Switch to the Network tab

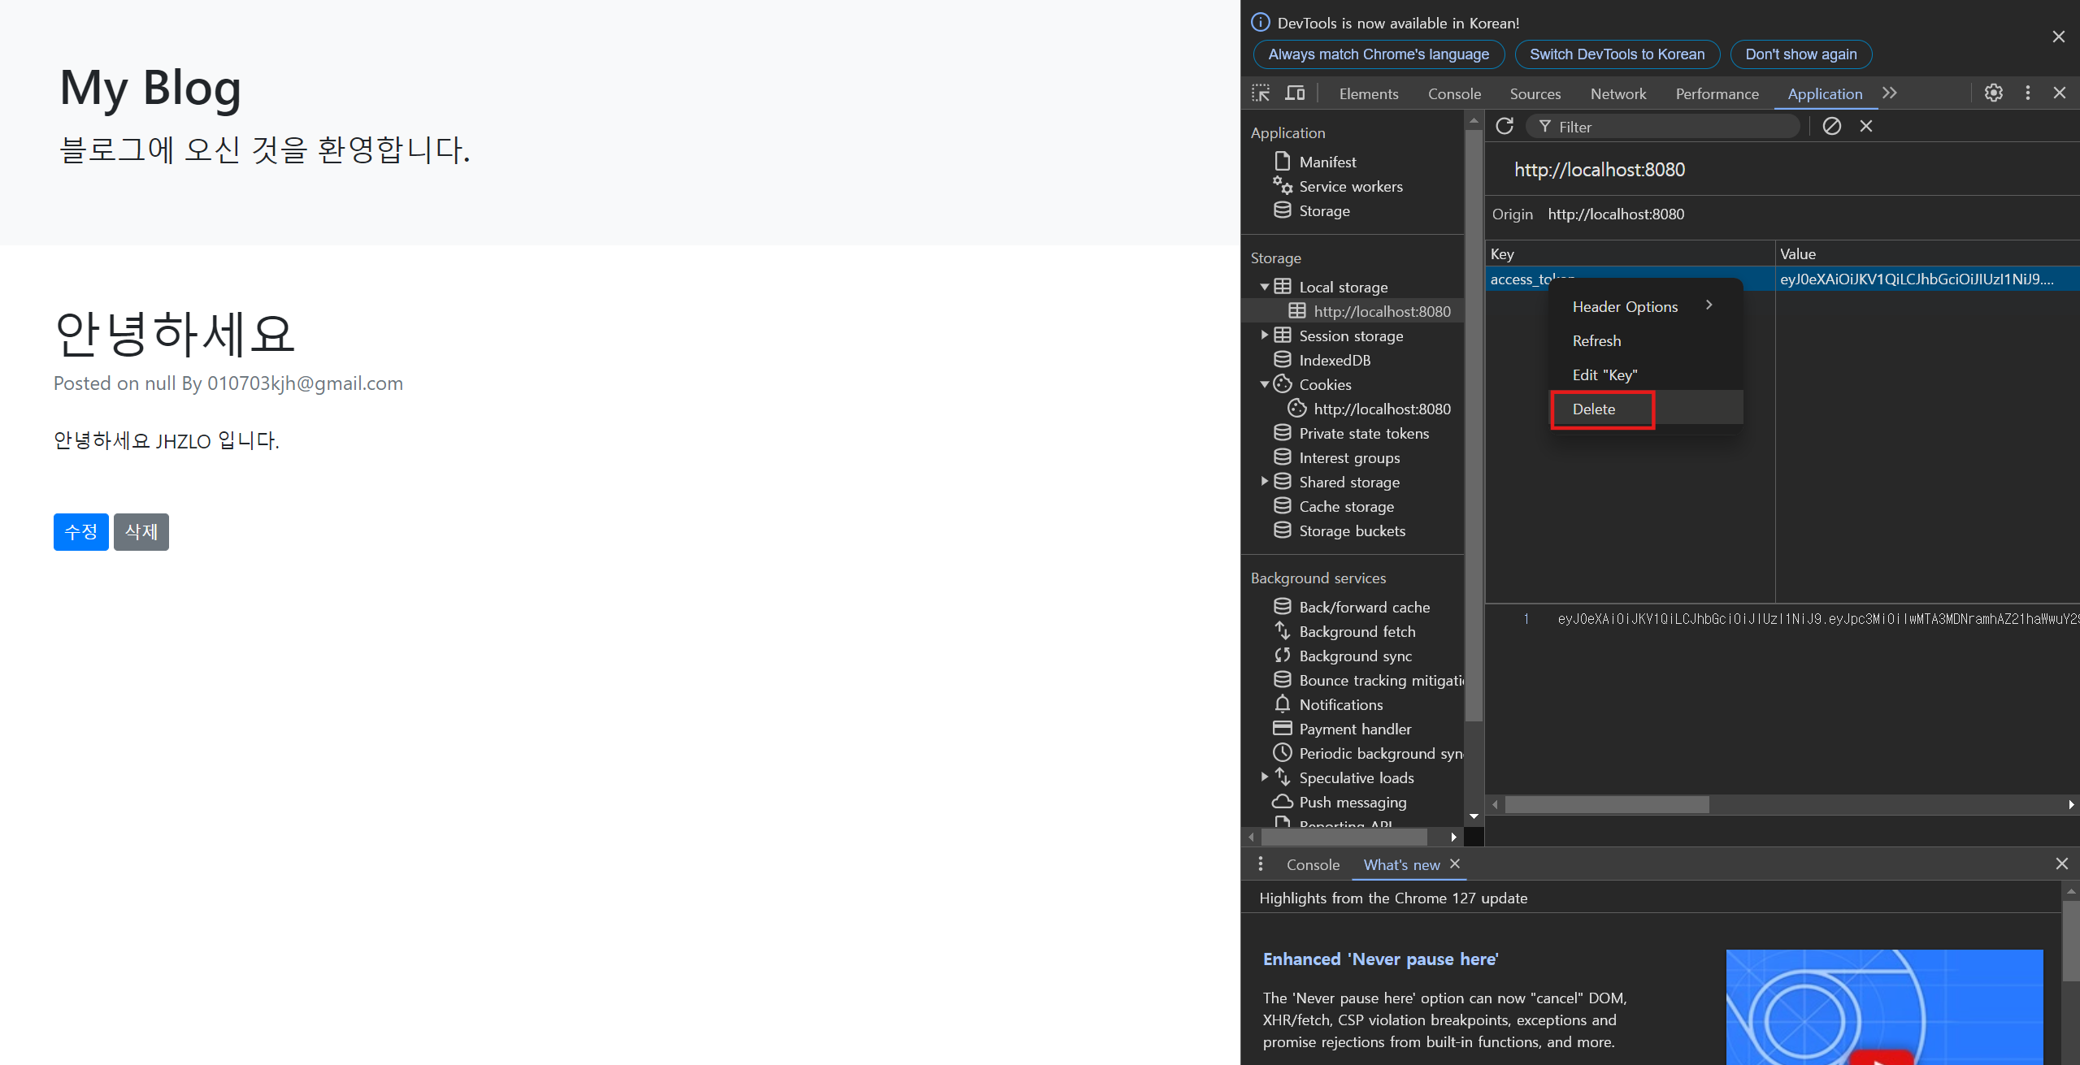pos(1618,93)
